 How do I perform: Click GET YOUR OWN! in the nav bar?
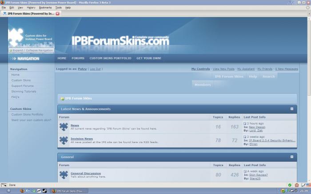[149, 58]
